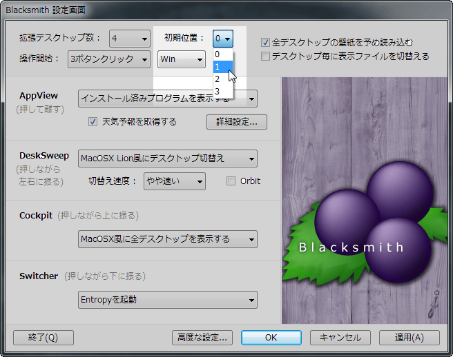This screenshot has height=357, width=453.
Task: Select option 0 in the 初期位置 list
Action: (x=223, y=54)
